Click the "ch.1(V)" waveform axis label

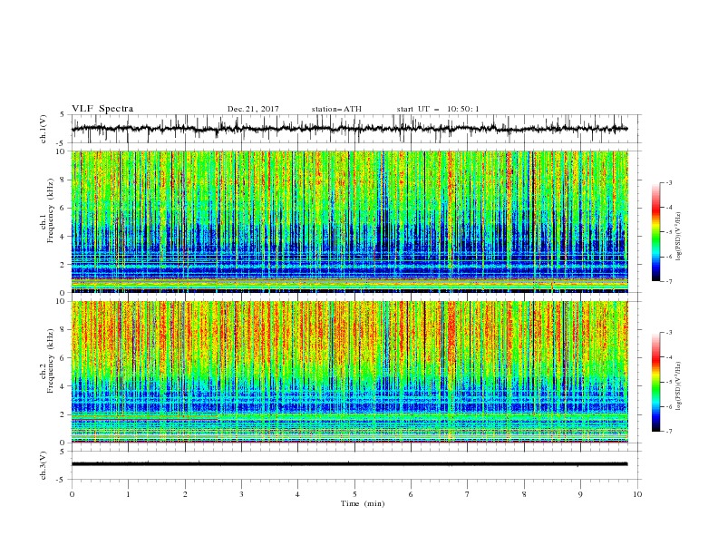coord(44,129)
